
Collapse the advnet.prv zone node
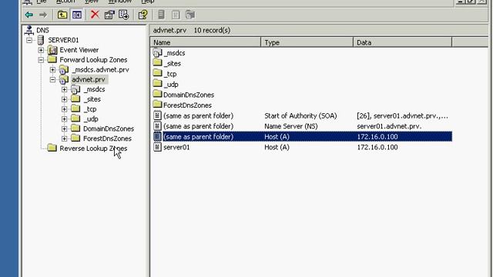coord(52,79)
